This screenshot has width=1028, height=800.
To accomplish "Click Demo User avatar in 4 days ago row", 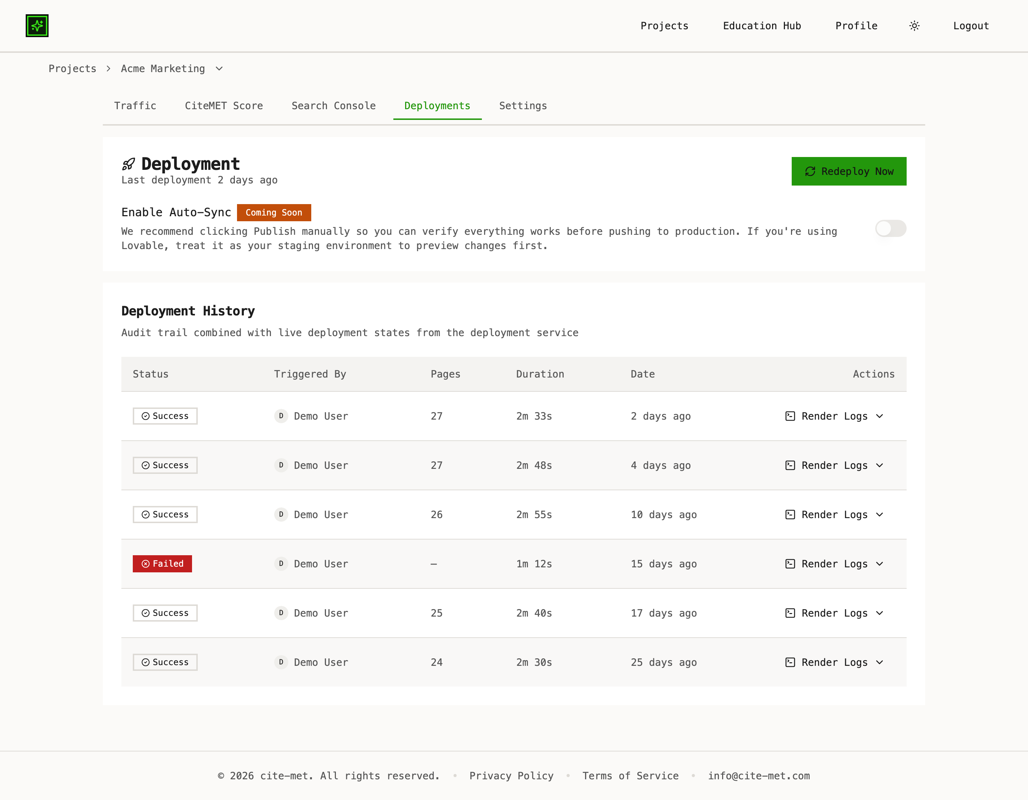I will [x=281, y=465].
